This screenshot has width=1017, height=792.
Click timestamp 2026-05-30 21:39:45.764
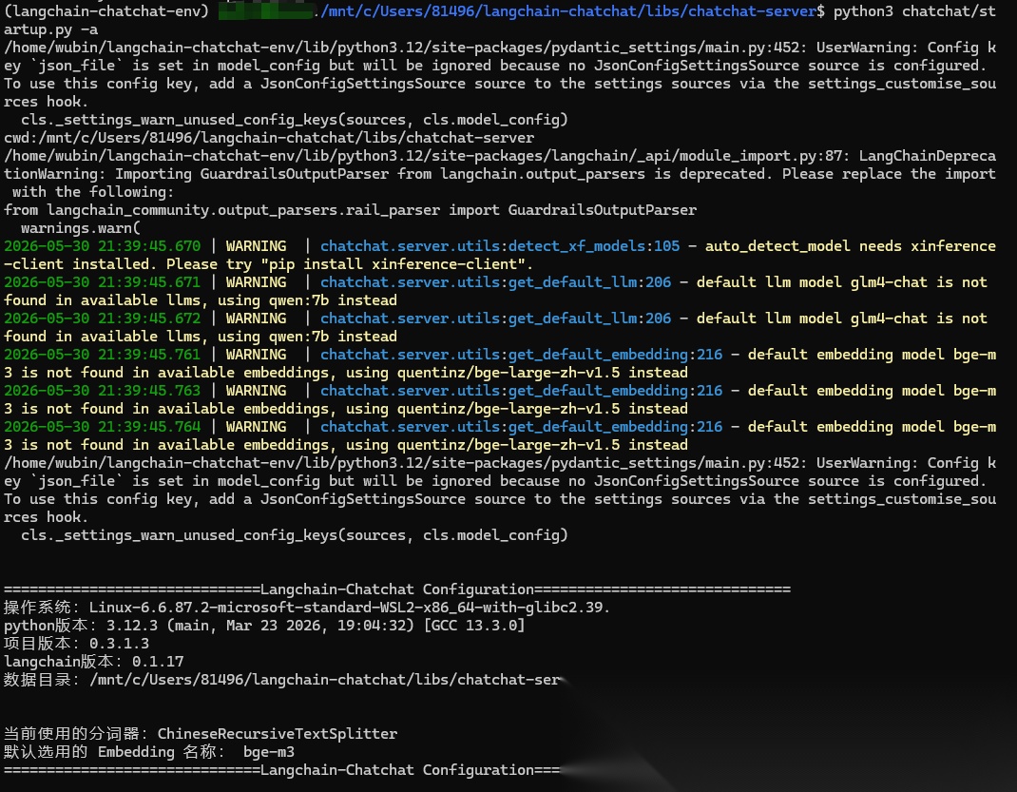click(103, 427)
